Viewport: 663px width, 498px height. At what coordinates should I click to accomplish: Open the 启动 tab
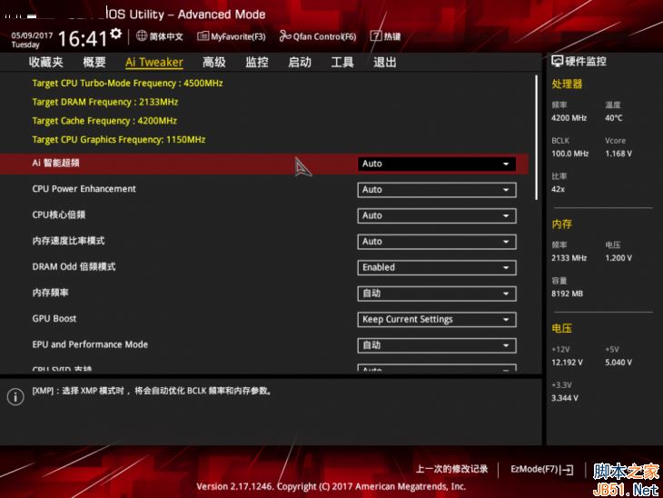(x=300, y=62)
